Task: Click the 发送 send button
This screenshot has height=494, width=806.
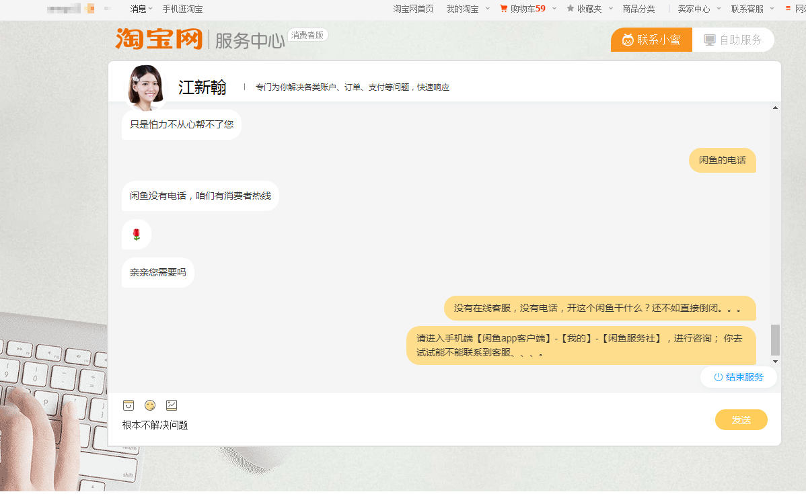Action: (x=741, y=420)
